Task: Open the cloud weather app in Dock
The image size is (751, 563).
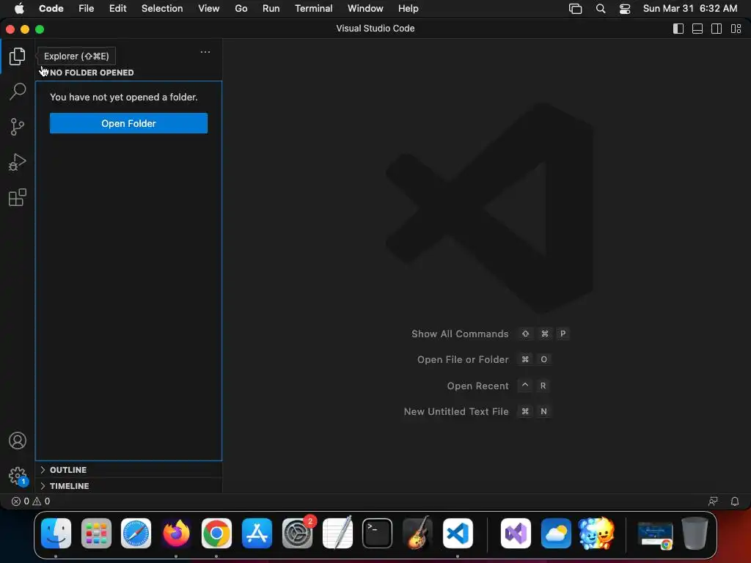Action: point(556,534)
